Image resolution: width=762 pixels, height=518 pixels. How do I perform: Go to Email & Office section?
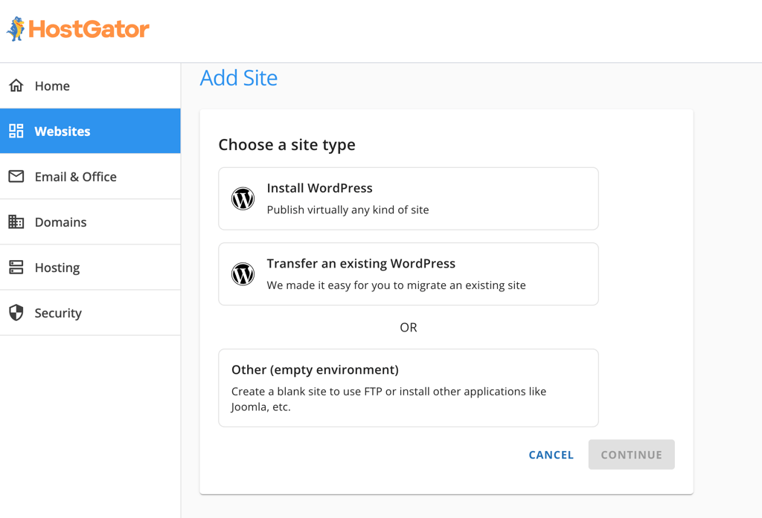[90, 176]
